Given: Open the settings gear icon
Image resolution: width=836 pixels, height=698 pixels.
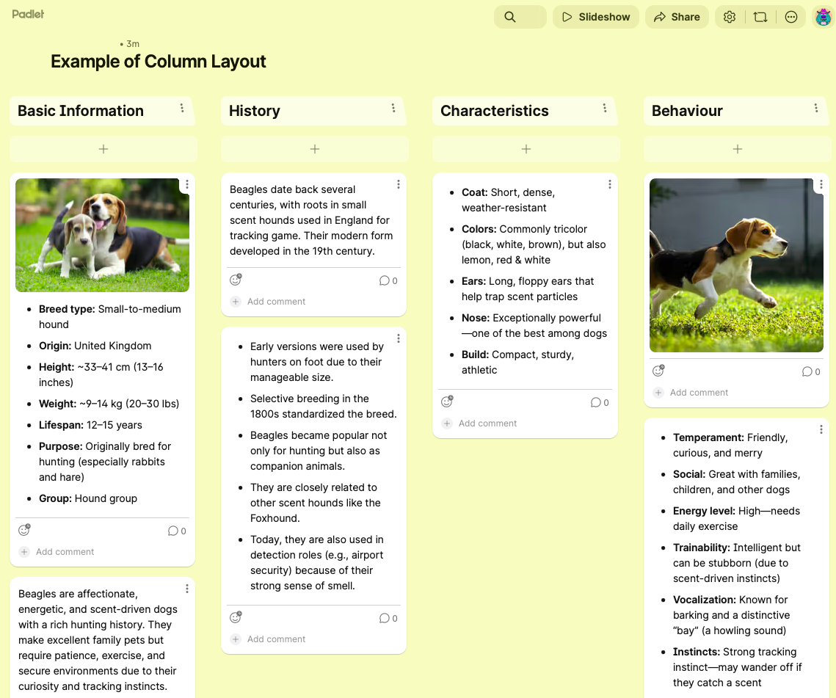Looking at the screenshot, I should (x=730, y=17).
